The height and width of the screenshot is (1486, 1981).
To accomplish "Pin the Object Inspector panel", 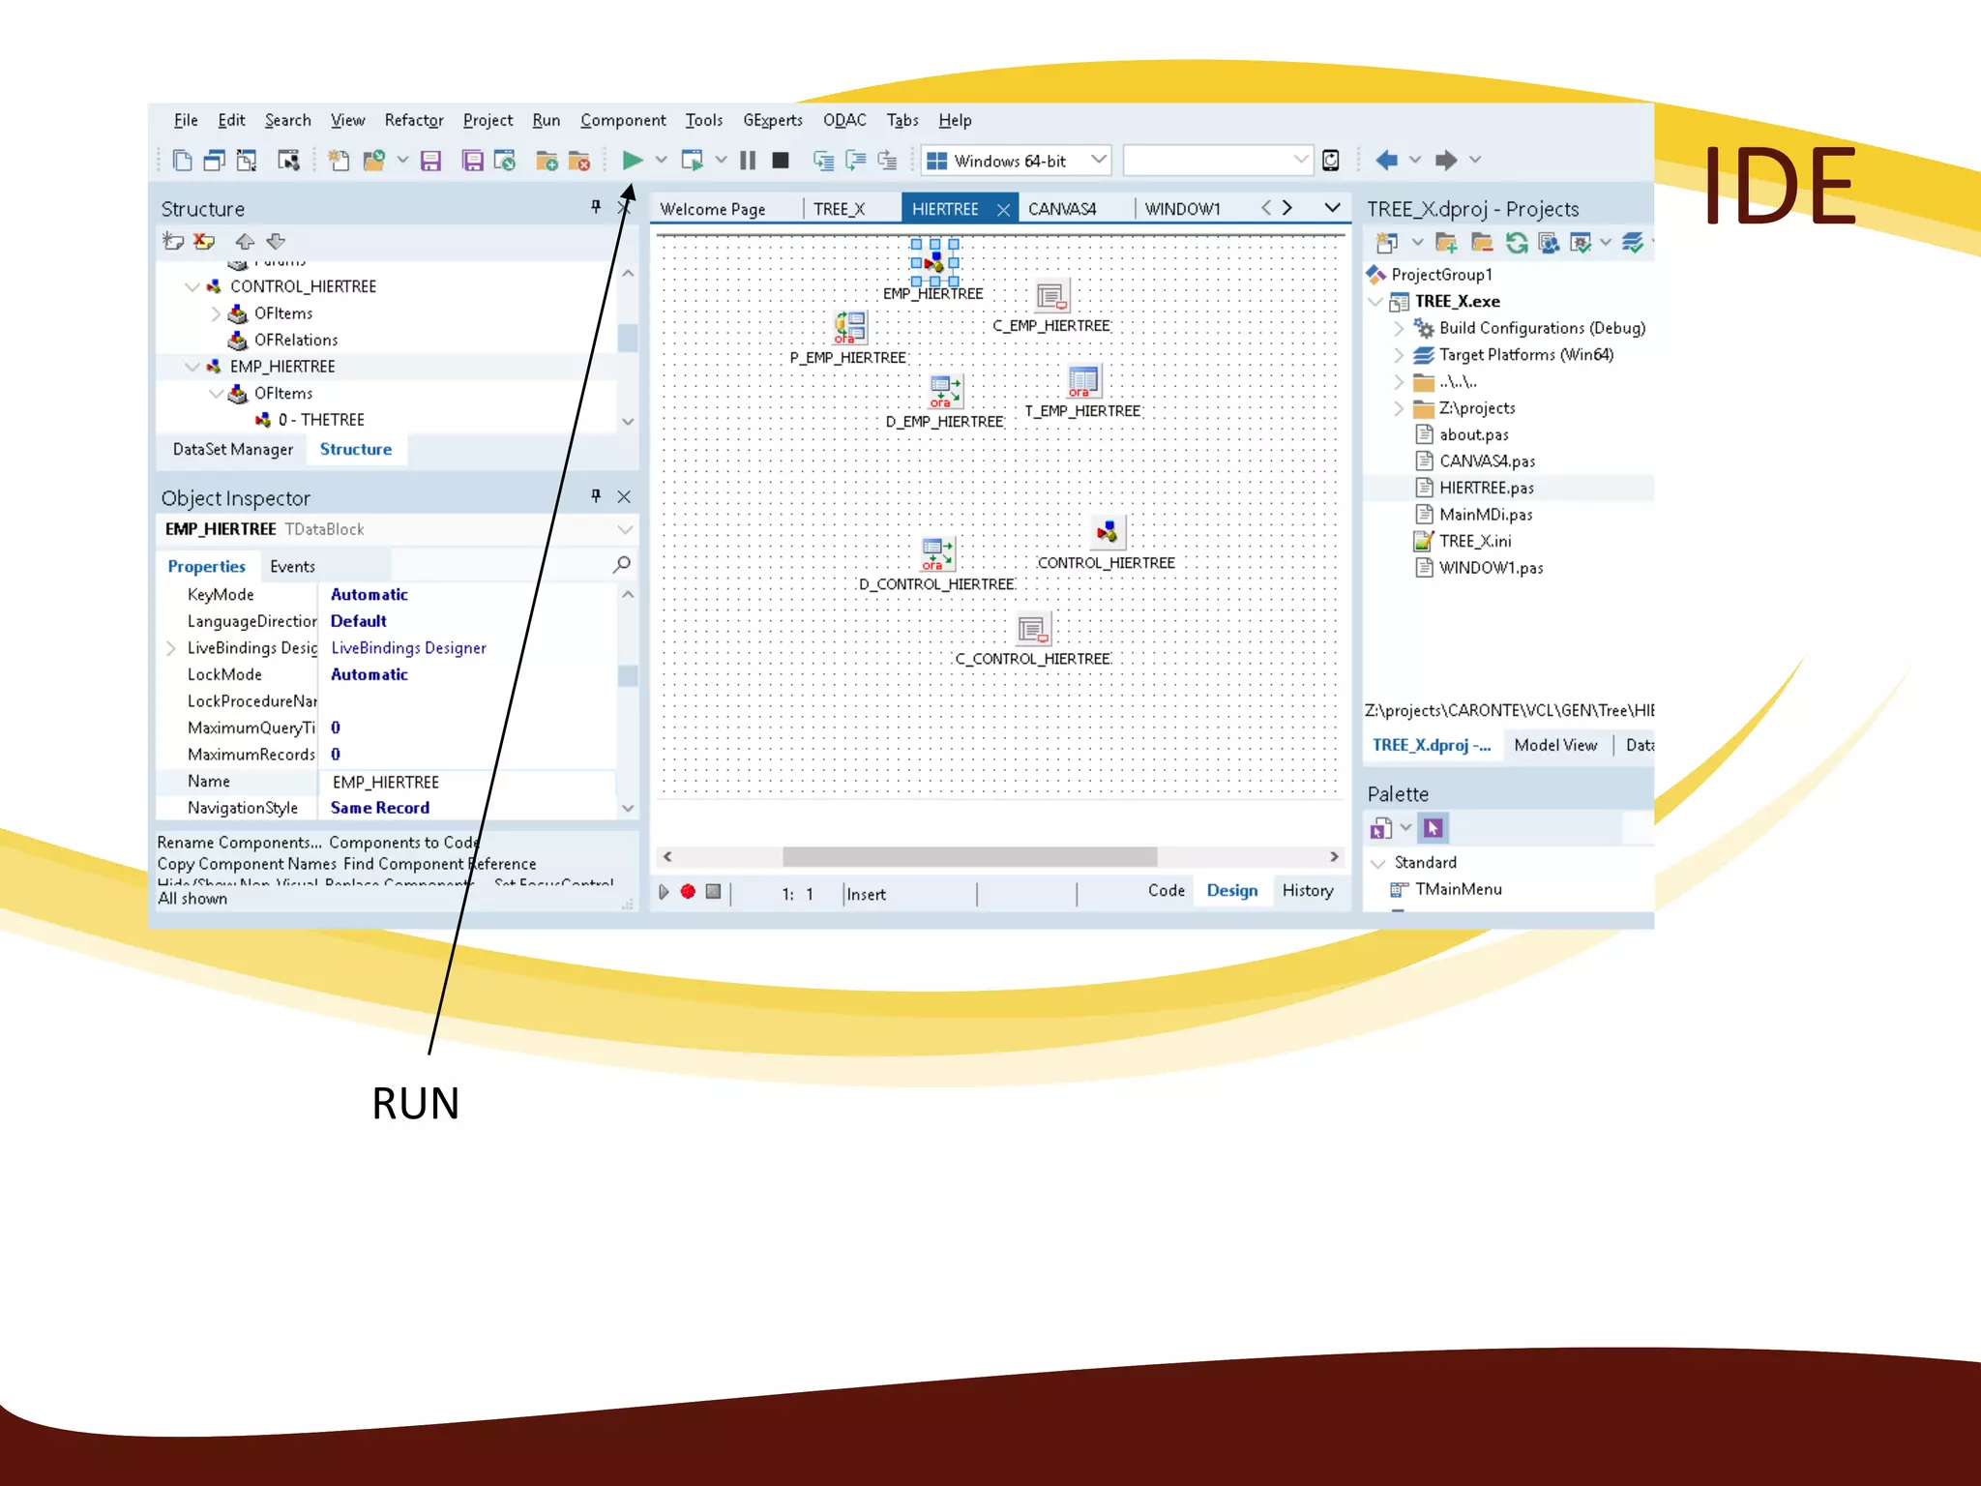I will click(596, 496).
